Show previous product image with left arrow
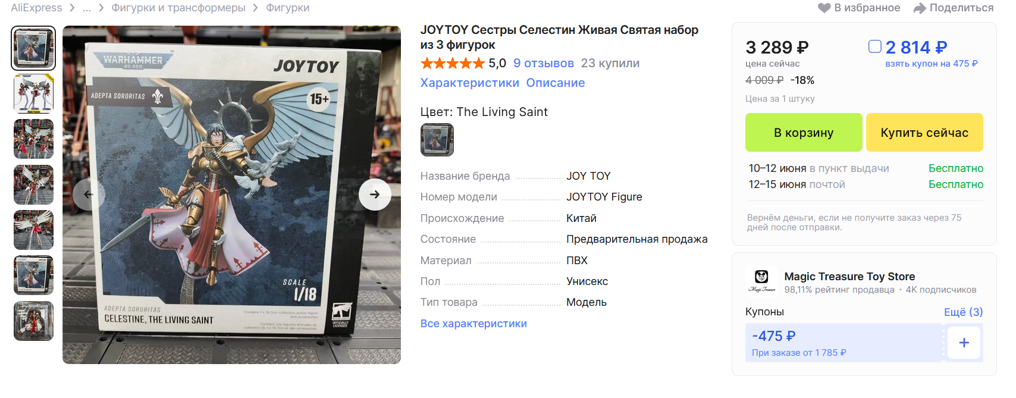The width and height of the screenshot is (1016, 398). [89, 194]
